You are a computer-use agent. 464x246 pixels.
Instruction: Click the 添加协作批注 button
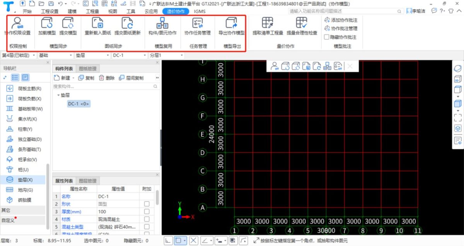[x=341, y=20]
